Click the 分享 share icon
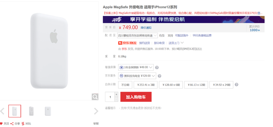273x127 pixels. 12,124
